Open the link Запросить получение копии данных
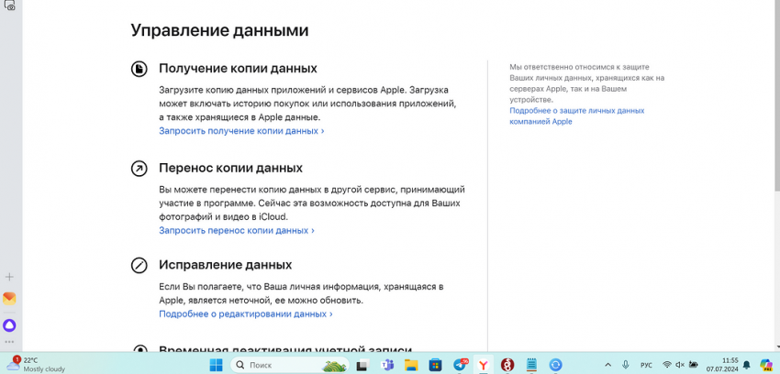Viewport: 780px width, 374px height. coord(241,131)
